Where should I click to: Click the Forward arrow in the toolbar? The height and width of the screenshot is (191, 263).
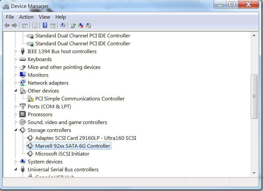15,26
